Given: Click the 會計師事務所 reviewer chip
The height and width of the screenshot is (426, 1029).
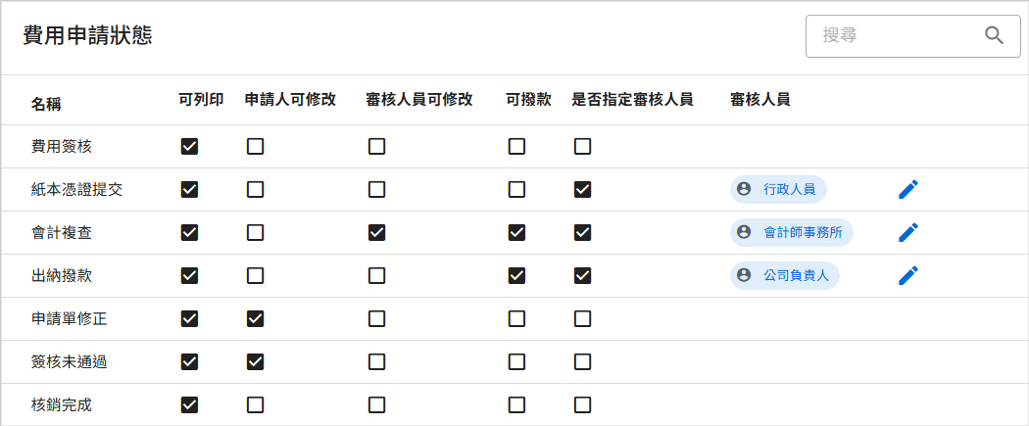Looking at the screenshot, I should tap(792, 233).
